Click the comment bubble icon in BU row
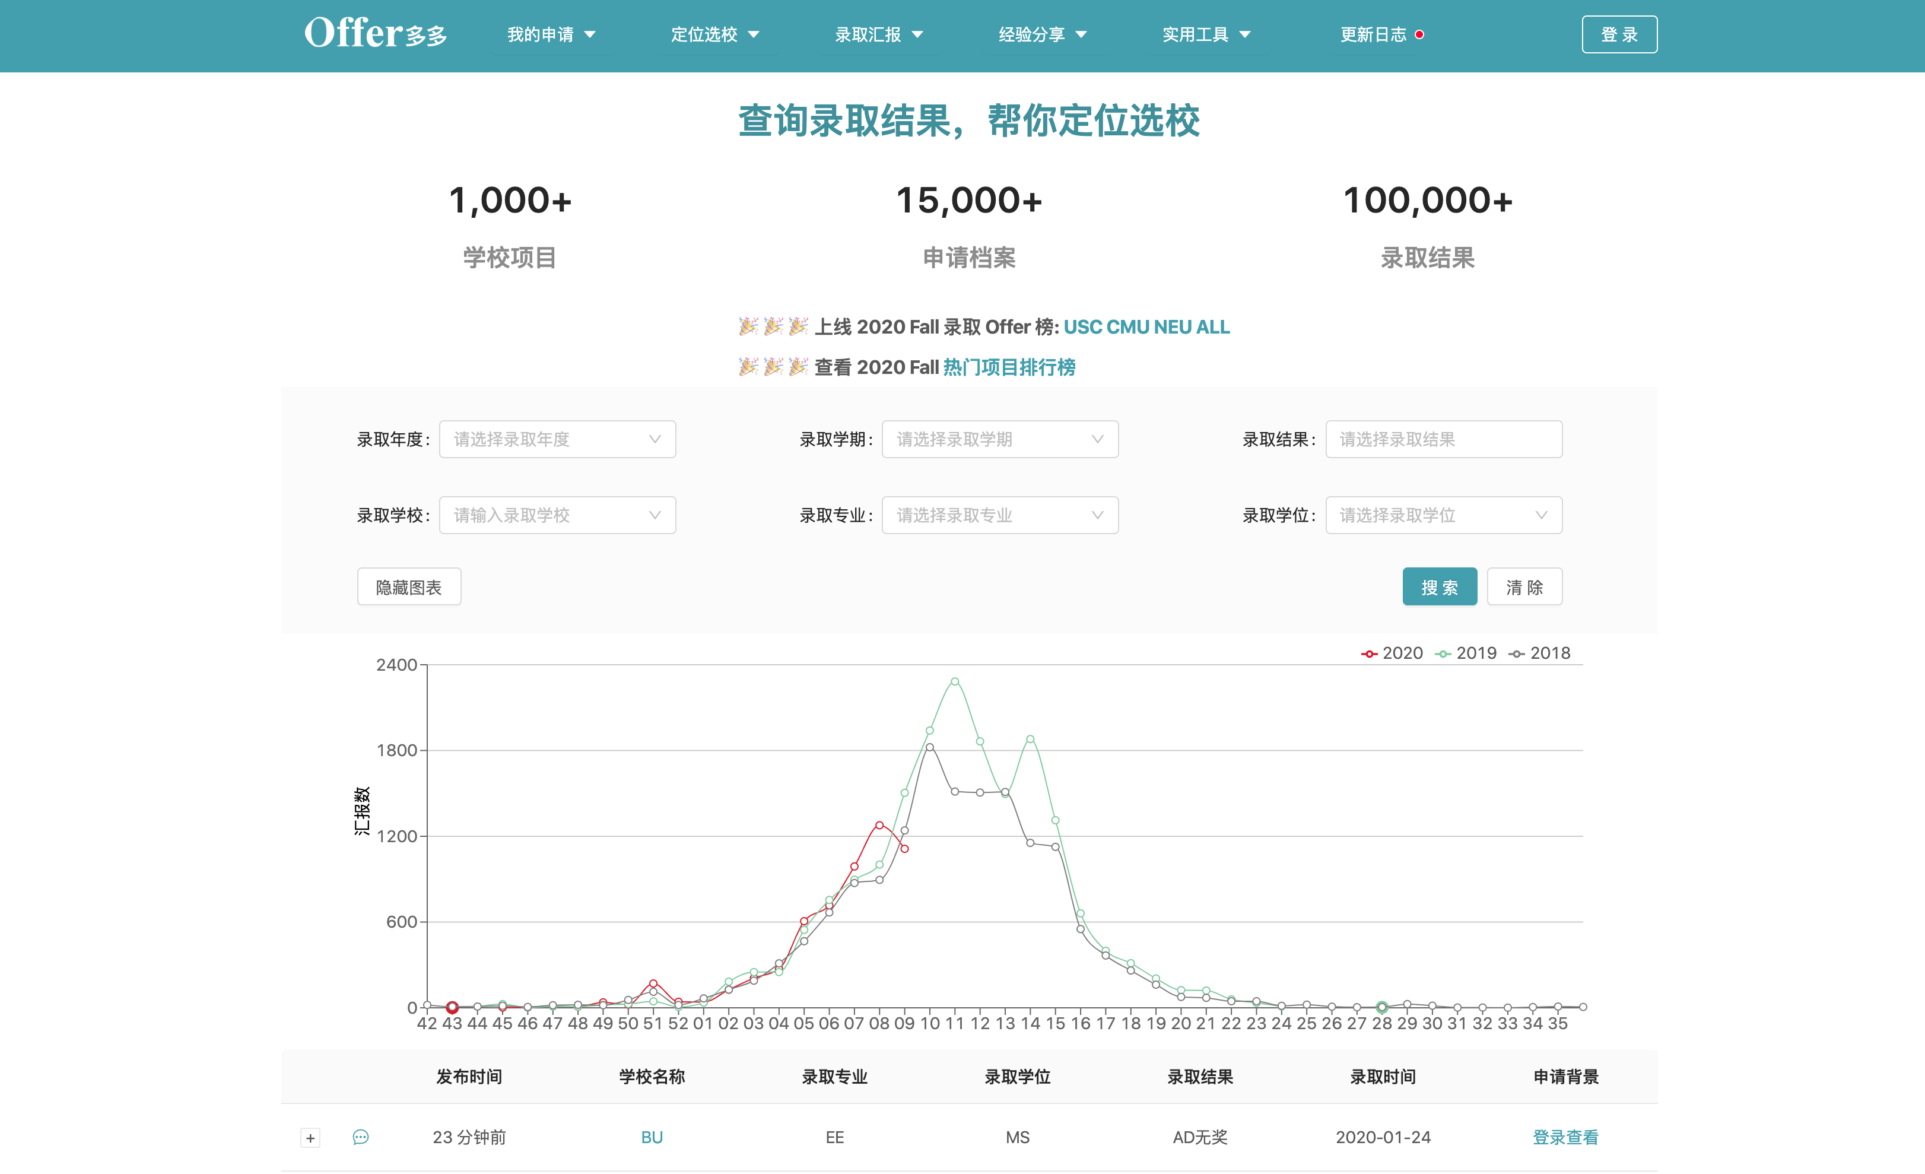 [360, 1137]
